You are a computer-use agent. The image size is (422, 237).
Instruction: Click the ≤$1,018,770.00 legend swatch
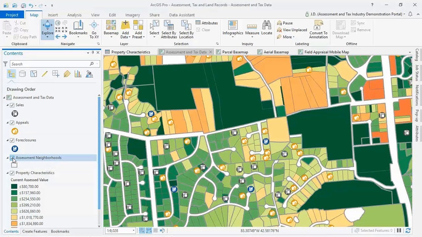click(14, 218)
